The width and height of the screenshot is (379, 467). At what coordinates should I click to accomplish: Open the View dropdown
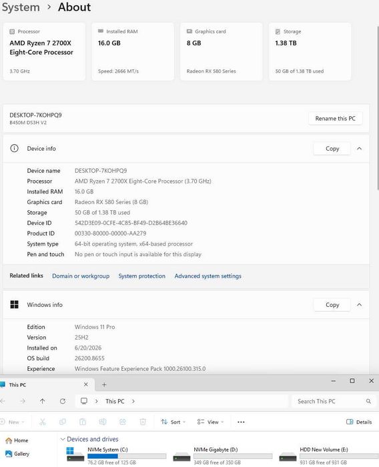coord(210,422)
